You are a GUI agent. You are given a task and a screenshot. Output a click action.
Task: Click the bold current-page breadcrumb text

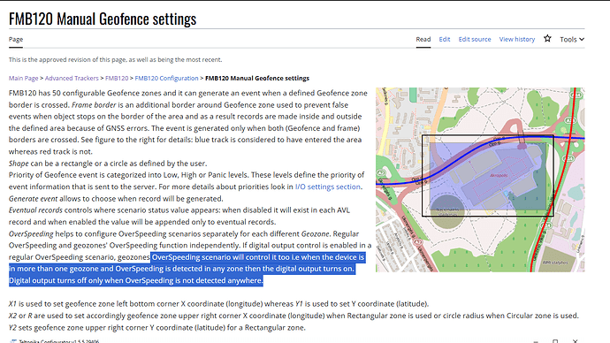coord(257,78)
